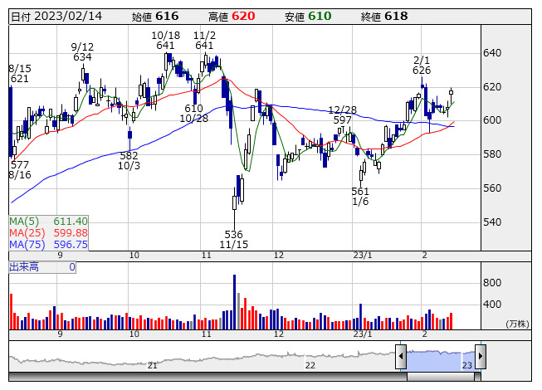
Task: Click the right range handle arrow
Action: (481, 356)
